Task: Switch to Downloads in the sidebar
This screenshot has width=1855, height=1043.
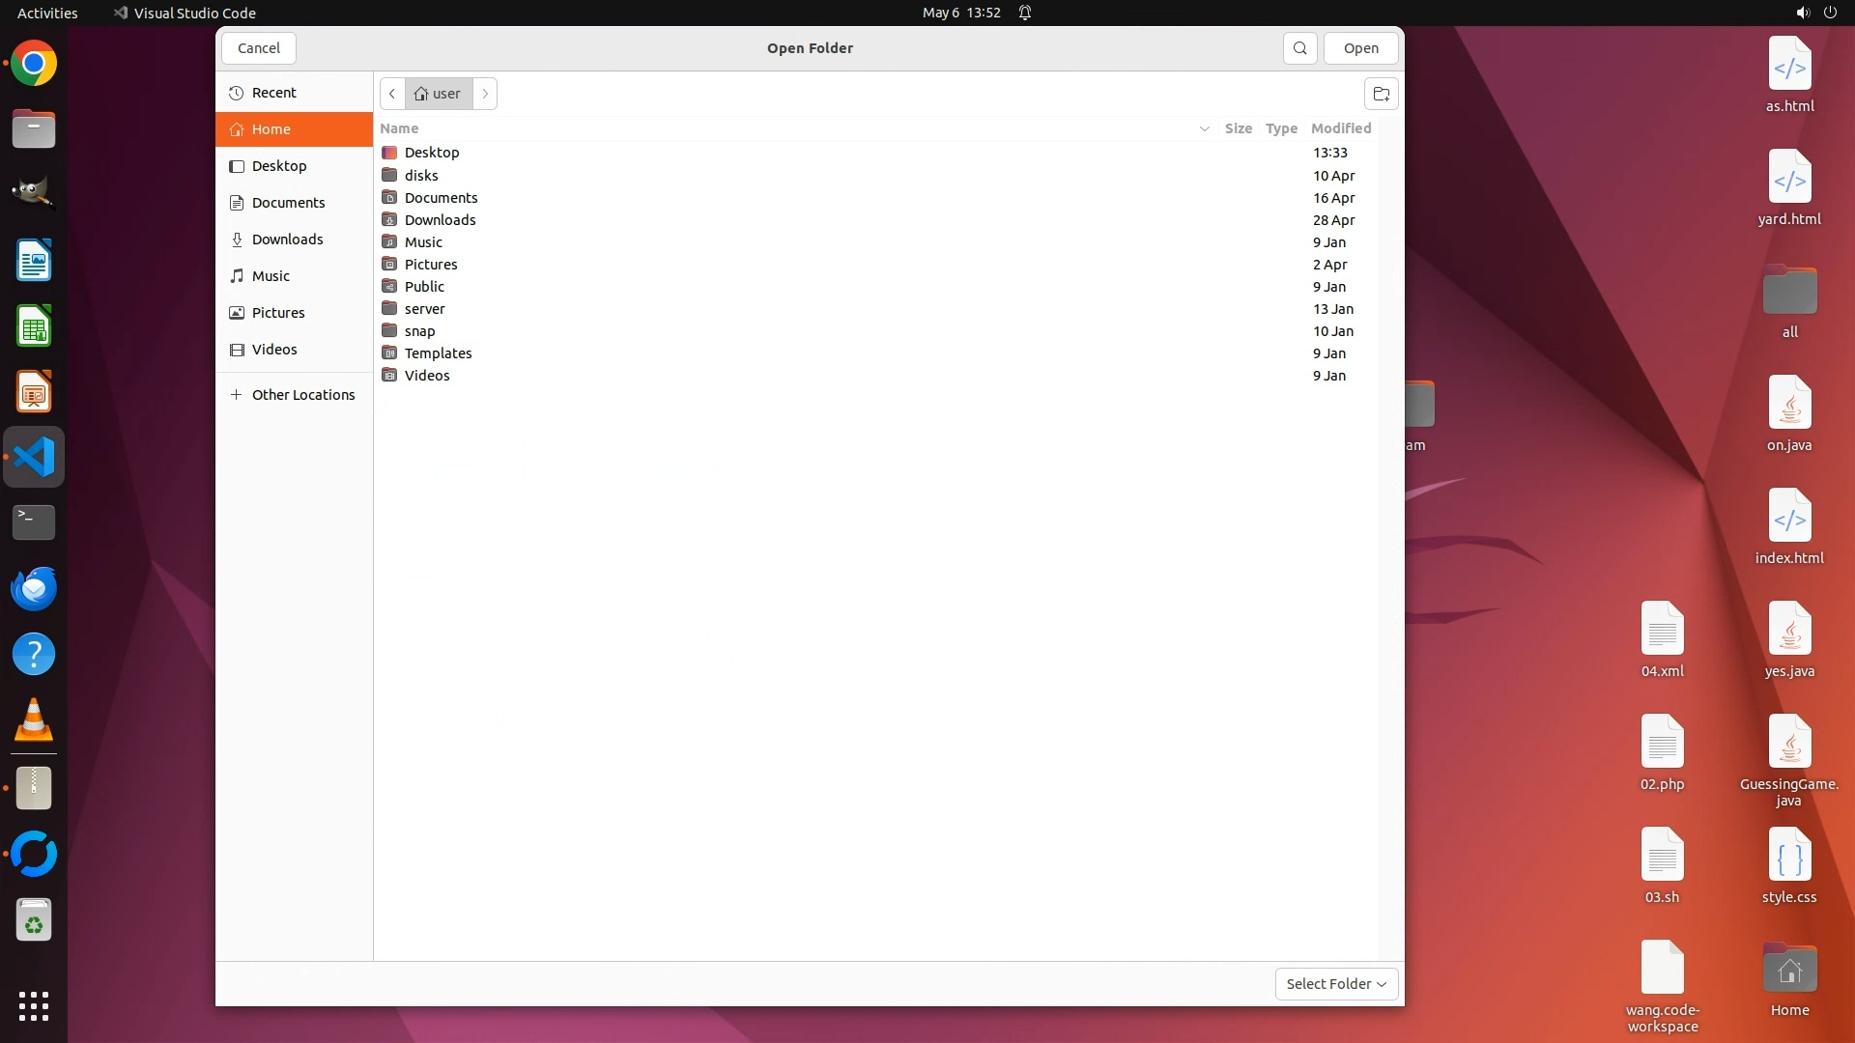Action: click(x=287, y=240)
